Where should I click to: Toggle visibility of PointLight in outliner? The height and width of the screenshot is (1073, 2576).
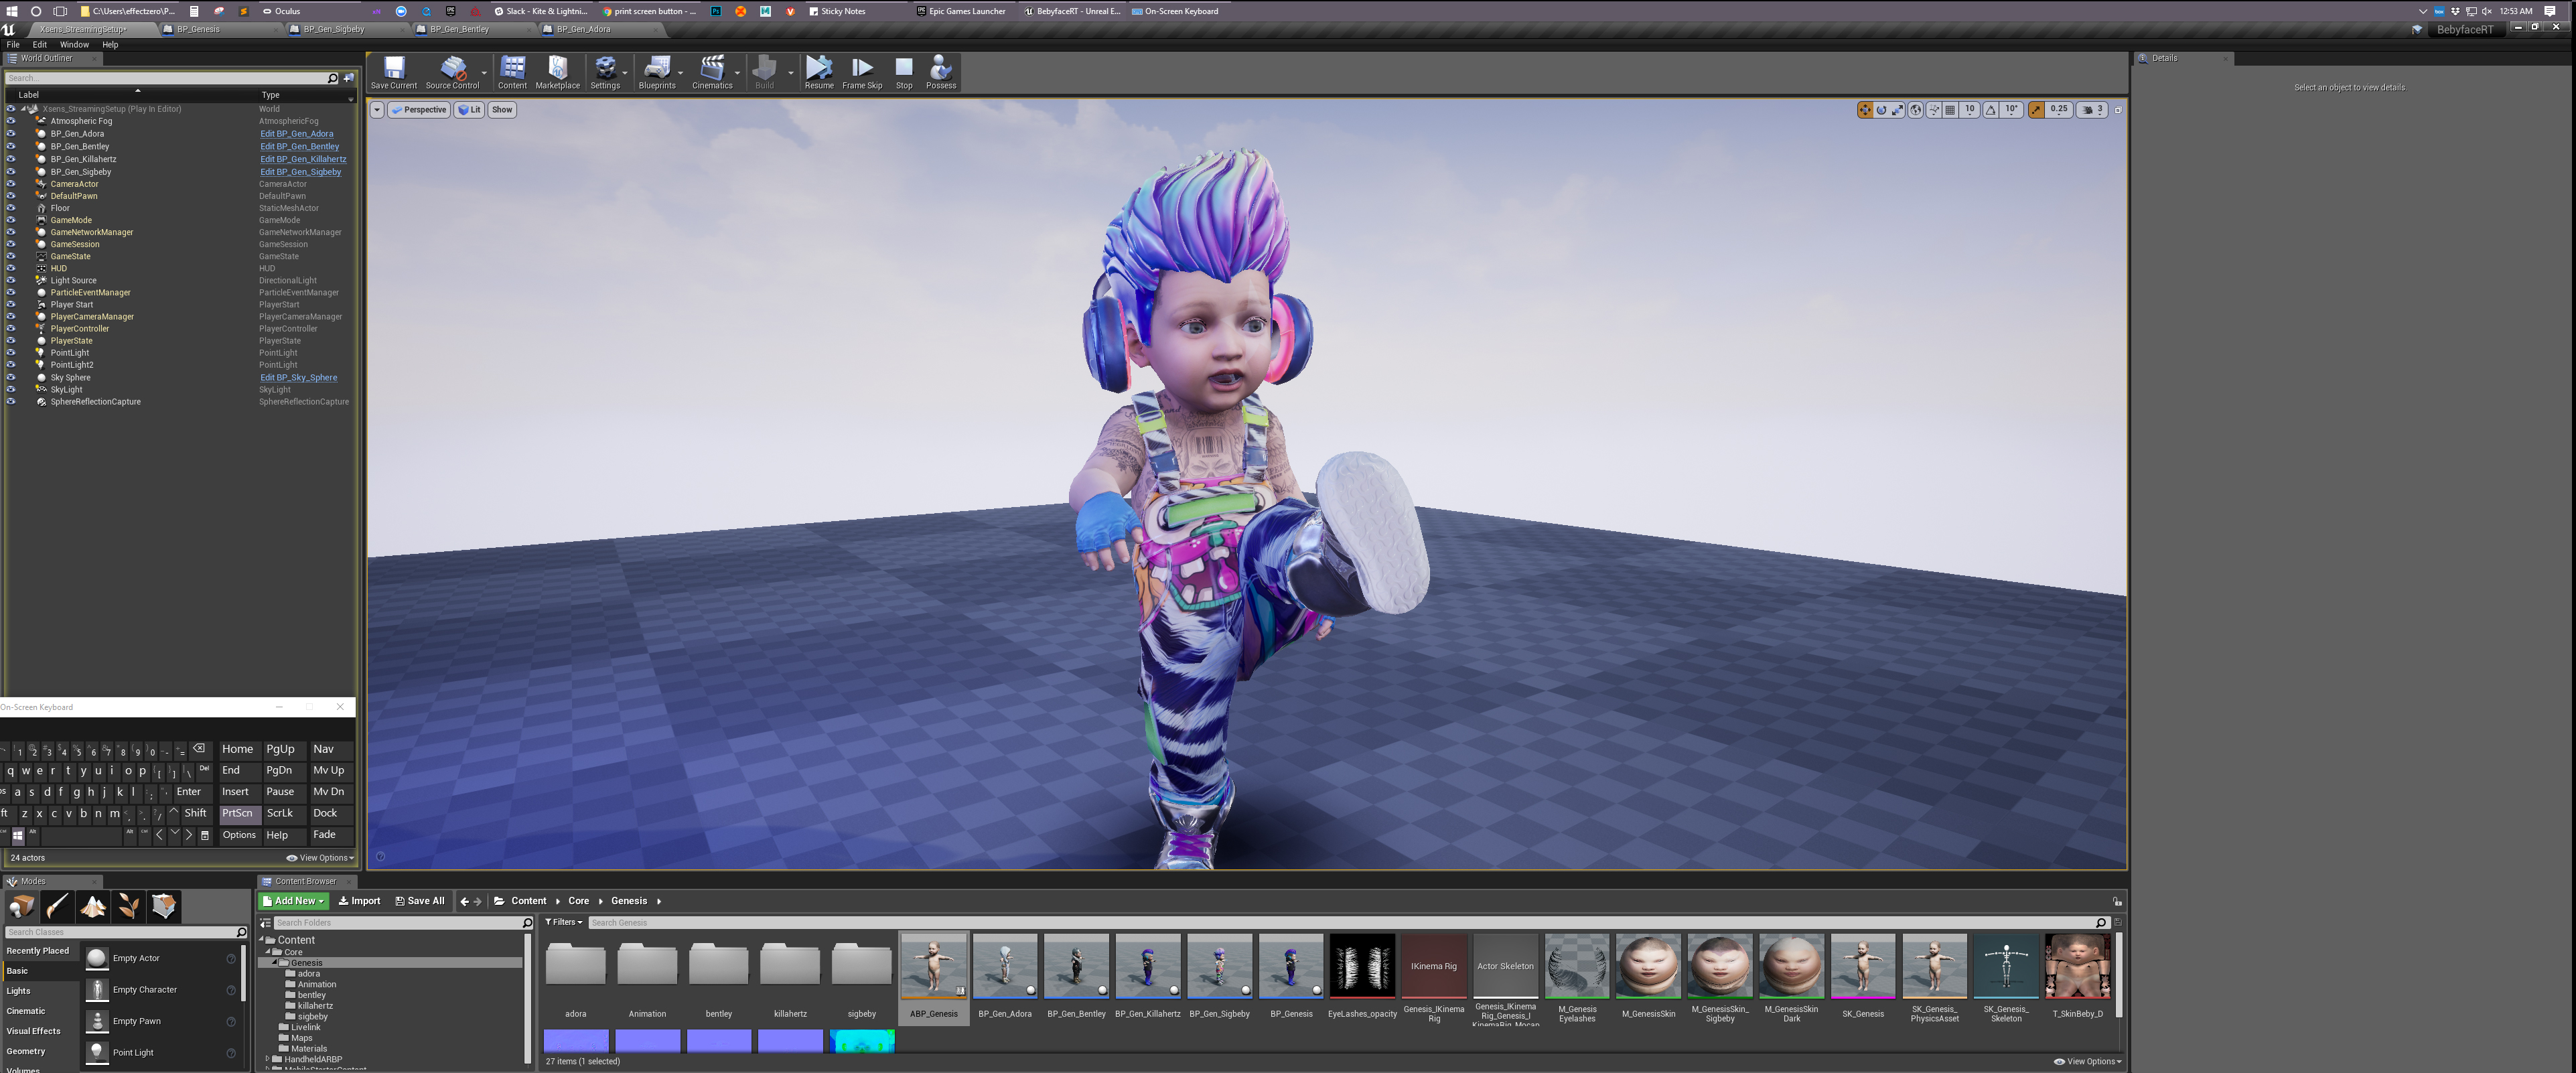[x=11, y=353]
